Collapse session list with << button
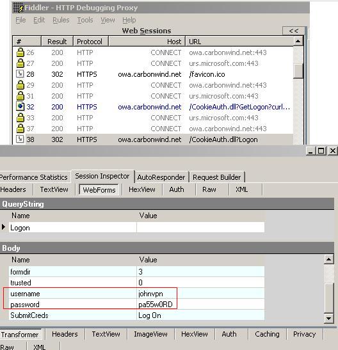Viewport: 338px width, 350px height. [293, 31]
